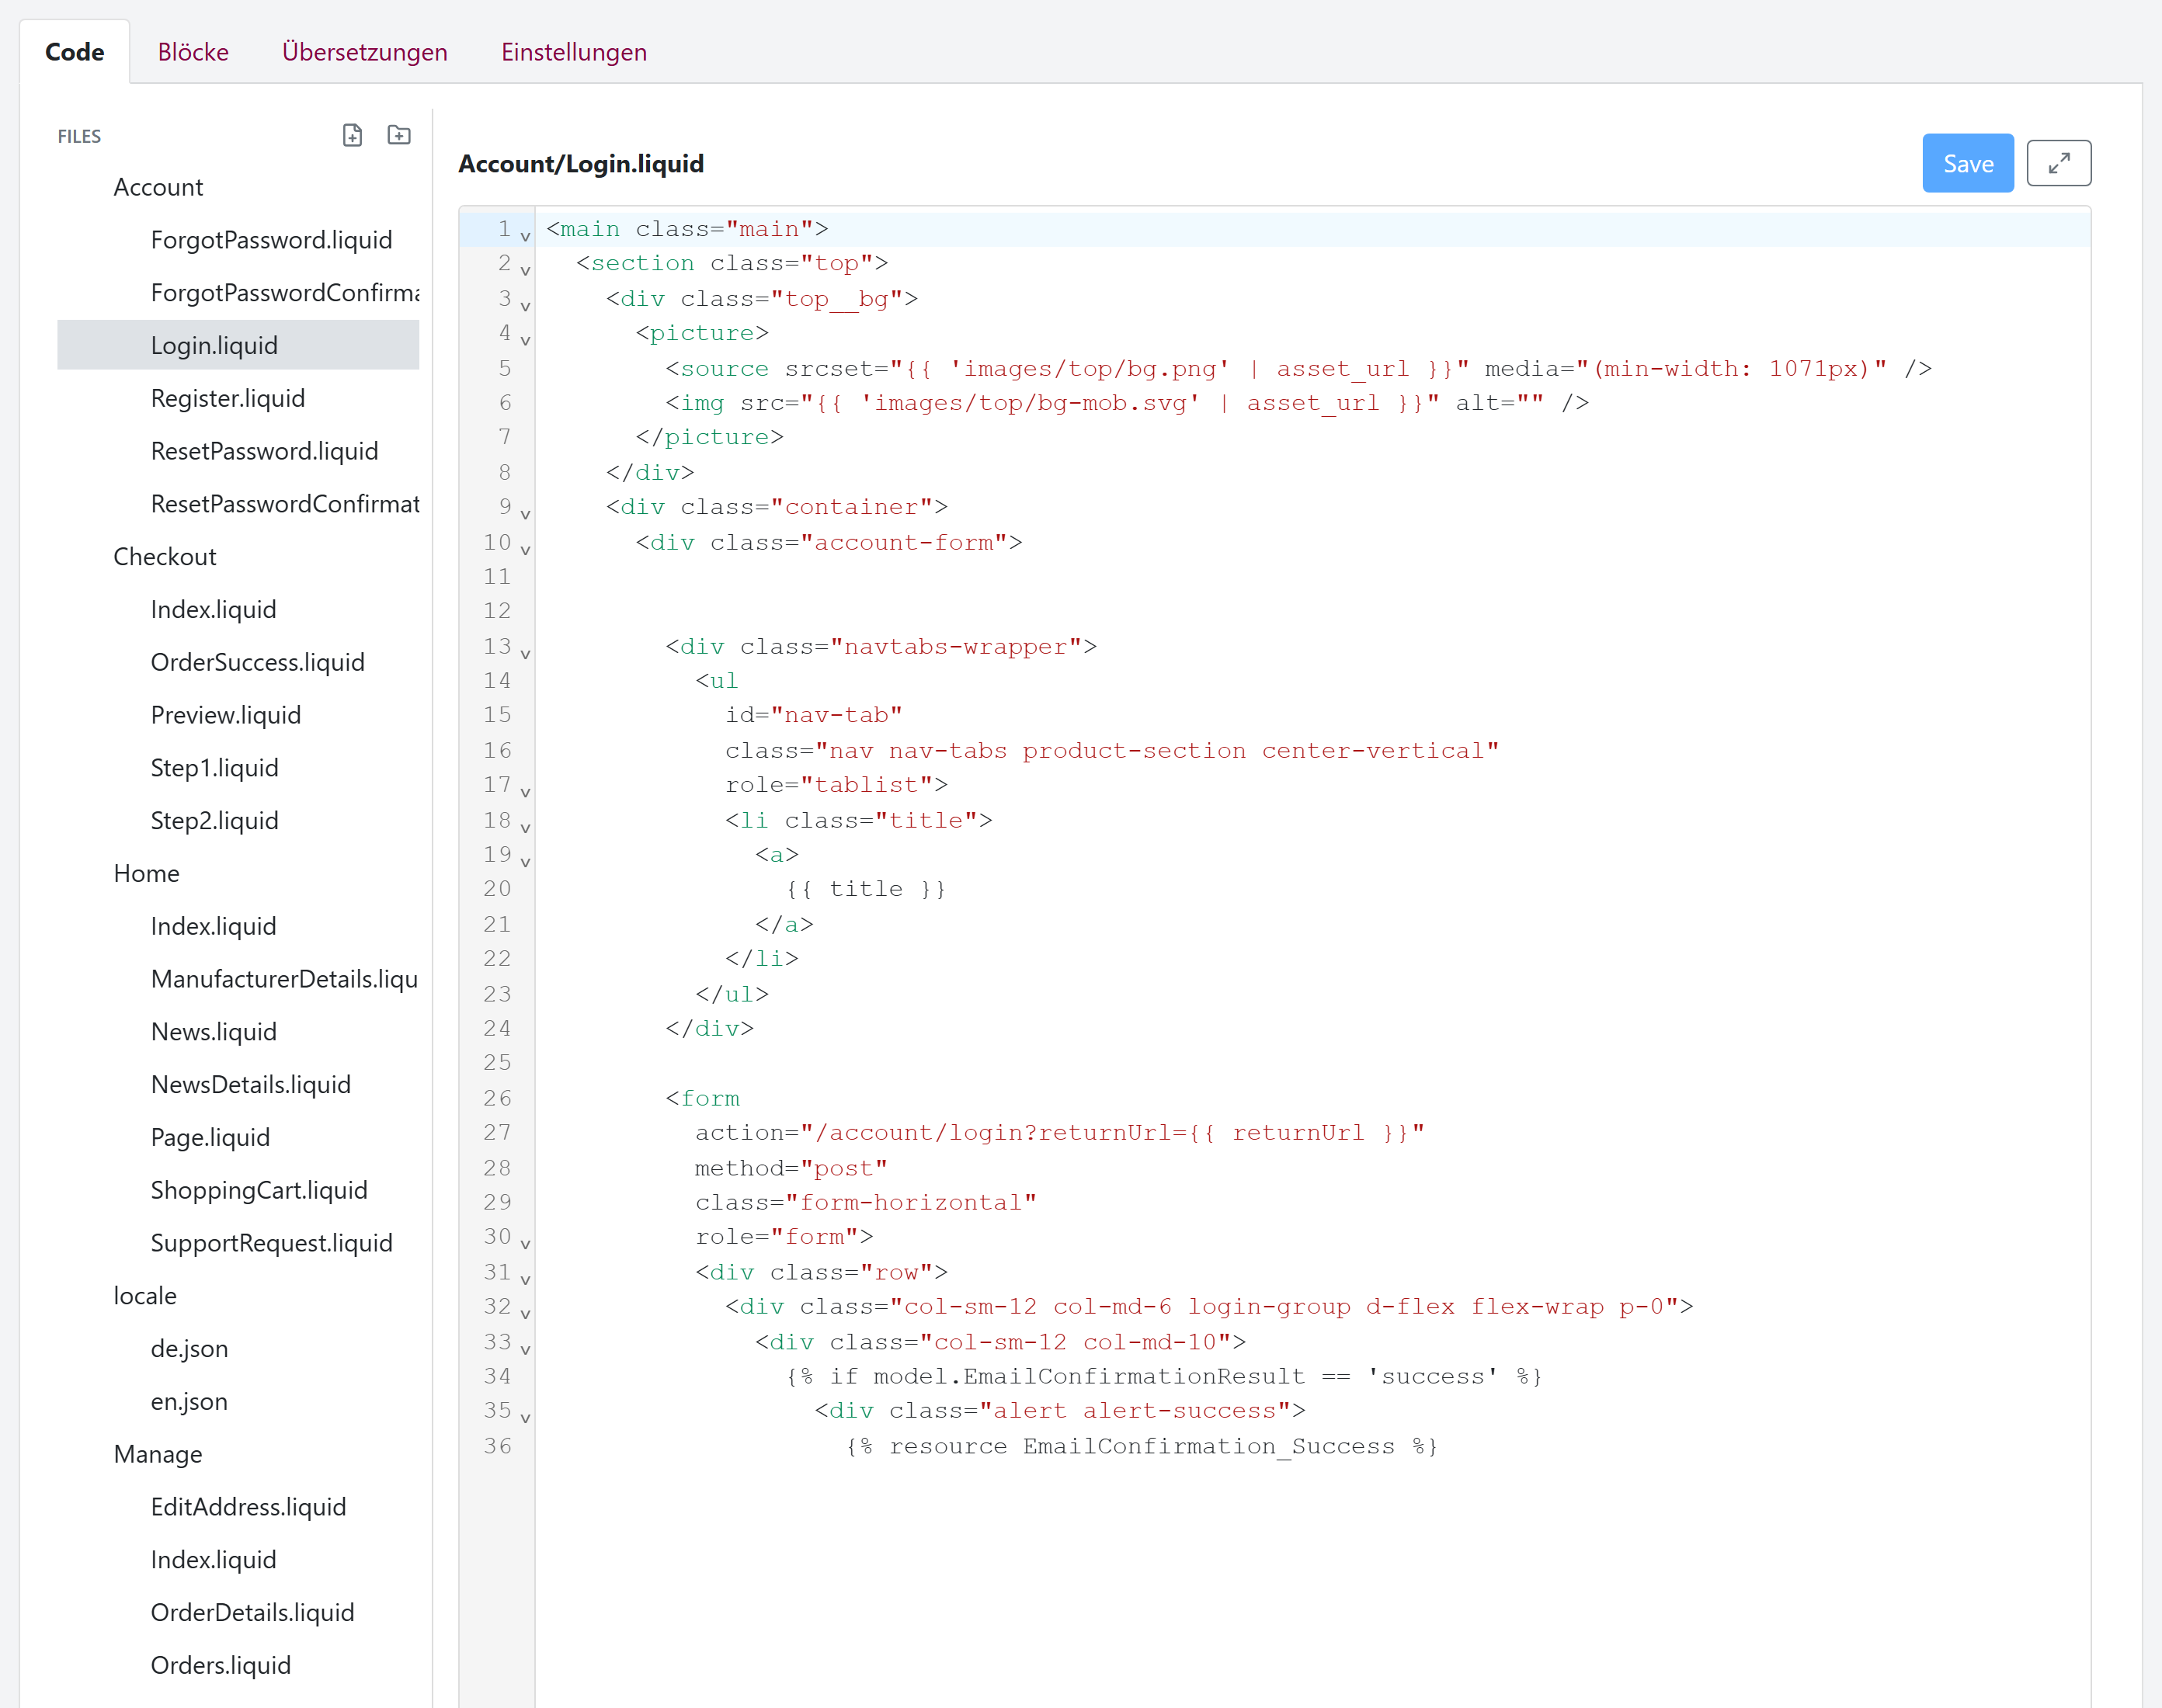Open SupportRequest.liquid file
2162x1708 pixels.
tap(271, 1243)
